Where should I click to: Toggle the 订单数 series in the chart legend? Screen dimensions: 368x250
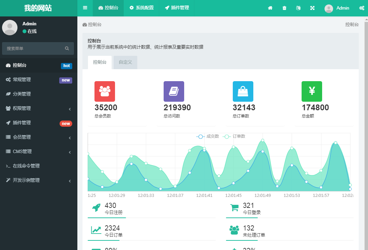click(234, 136)
